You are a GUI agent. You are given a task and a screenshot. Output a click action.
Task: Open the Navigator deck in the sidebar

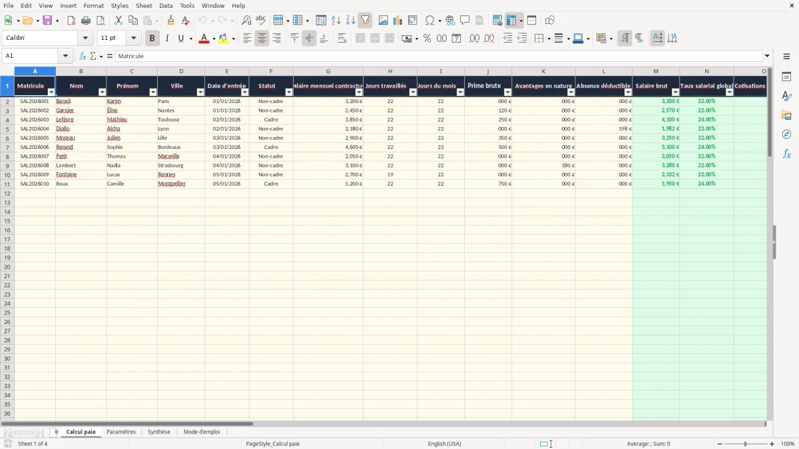[786, 134]
